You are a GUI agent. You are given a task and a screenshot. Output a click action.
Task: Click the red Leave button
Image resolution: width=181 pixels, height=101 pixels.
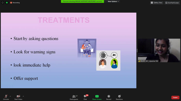point(175,97)
